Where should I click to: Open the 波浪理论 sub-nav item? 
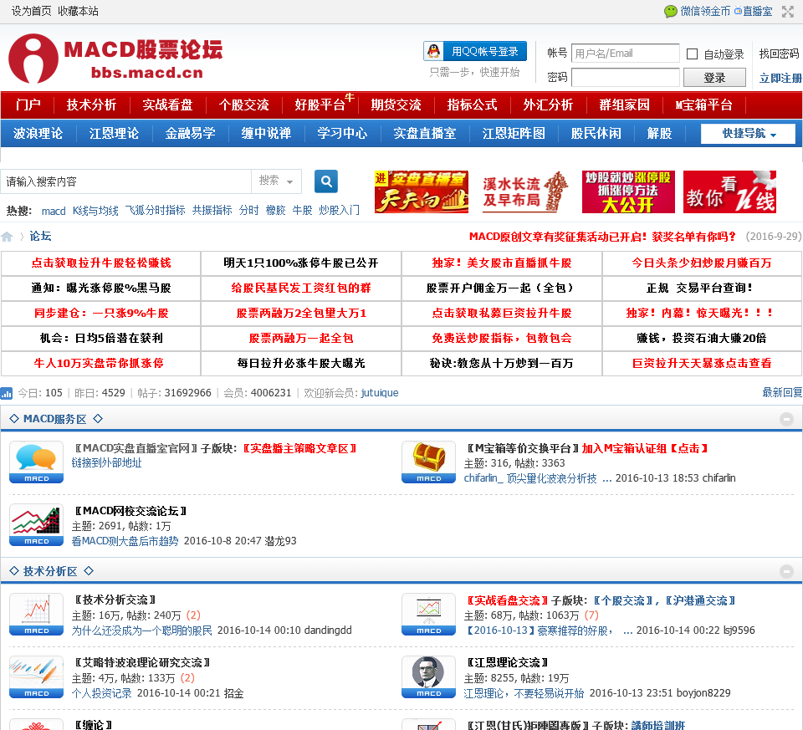click(x=38, y=134)
